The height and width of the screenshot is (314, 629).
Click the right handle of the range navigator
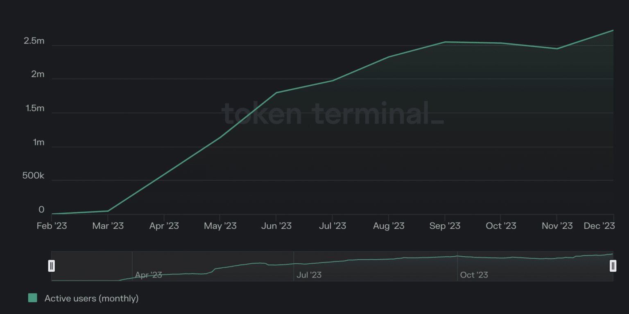(x=613, y=266)
